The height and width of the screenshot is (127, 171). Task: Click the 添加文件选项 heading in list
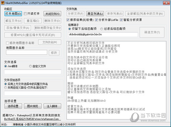tap(77, 69)
